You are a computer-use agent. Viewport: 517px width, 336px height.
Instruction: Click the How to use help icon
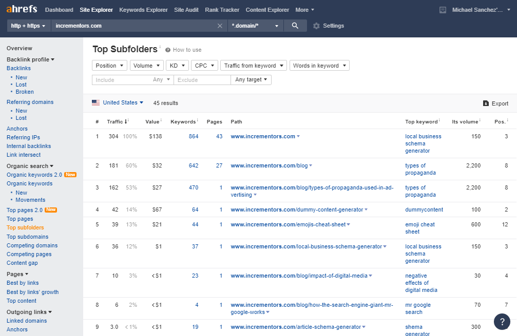point(168,50)
